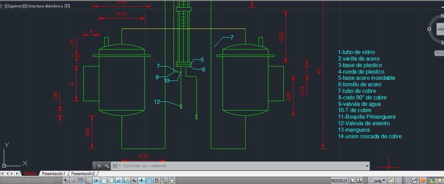
Task: Select the '11,75' dimension text
Action: coord(121,14)
